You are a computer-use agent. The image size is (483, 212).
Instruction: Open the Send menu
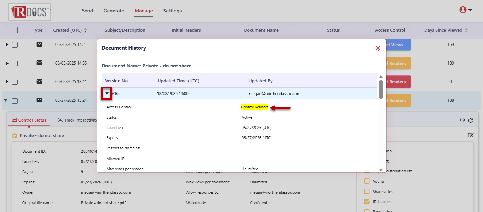click(87, 11)
